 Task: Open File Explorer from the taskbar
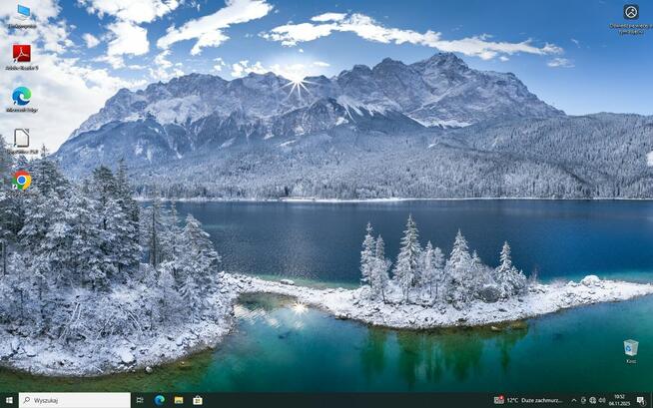pos(179,400)
